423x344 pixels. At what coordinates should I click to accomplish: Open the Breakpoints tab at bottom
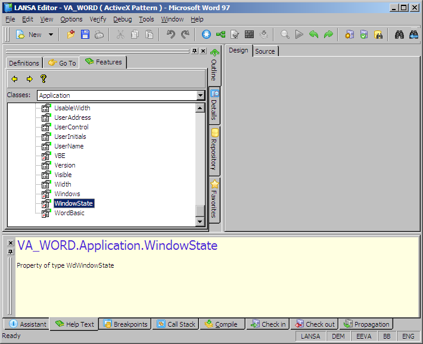pyautogui.click(x=125, y=324)
